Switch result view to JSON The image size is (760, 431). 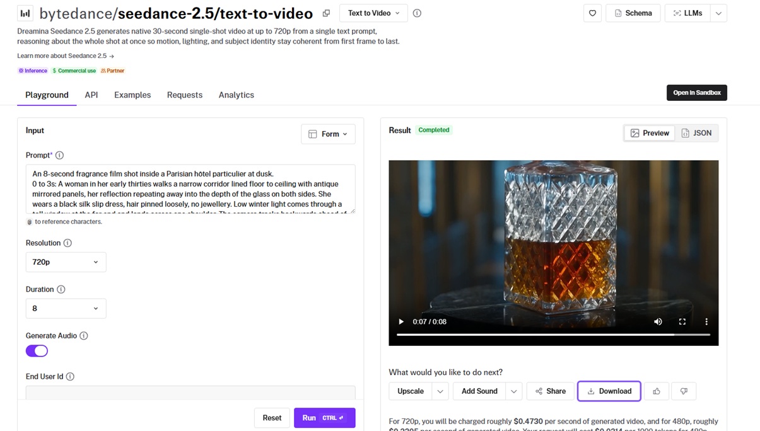pyautogui.click(x=696, y=133)
